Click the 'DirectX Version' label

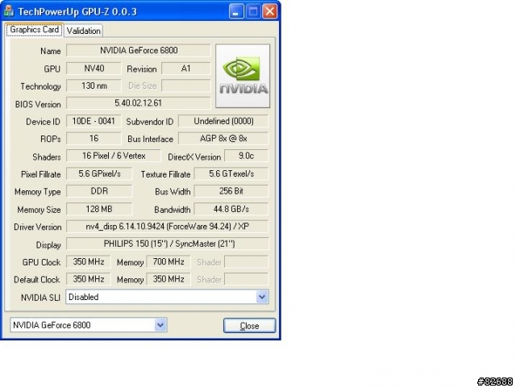(x=194, y=157)
